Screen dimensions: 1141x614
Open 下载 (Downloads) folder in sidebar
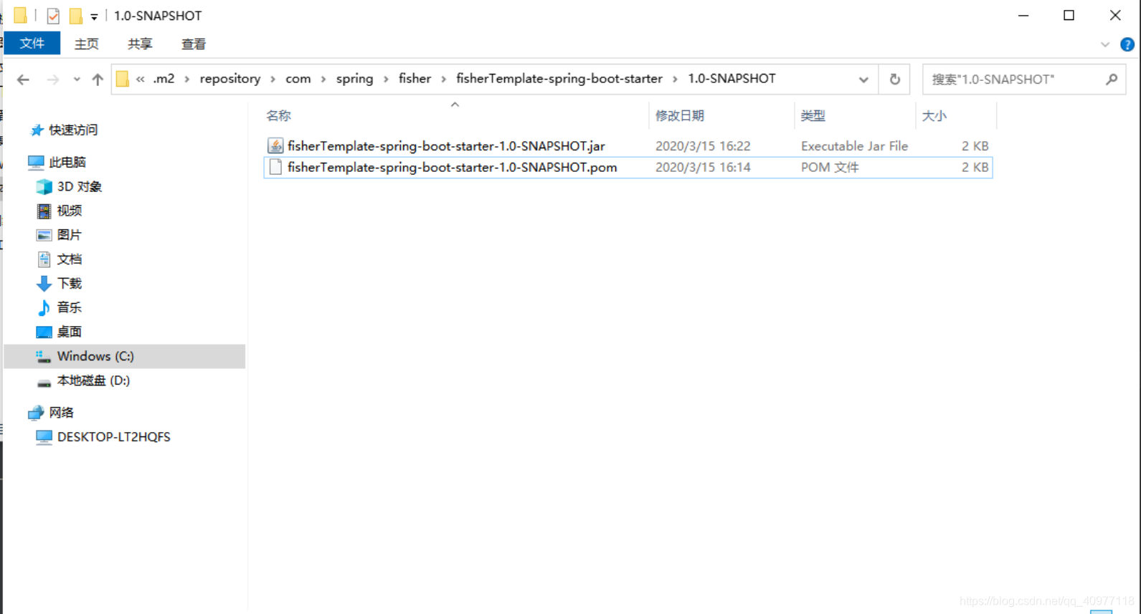[70, 284]
